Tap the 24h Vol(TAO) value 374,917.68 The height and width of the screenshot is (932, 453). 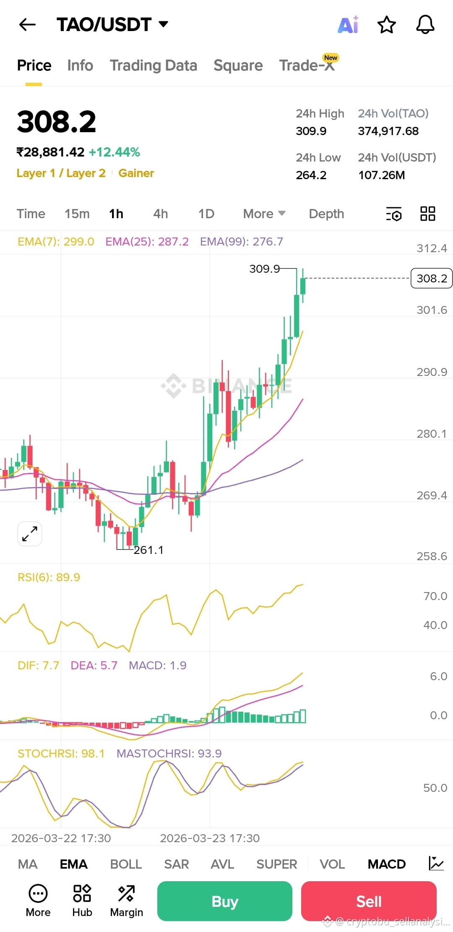pyautogui.click(x=388, y=131)
